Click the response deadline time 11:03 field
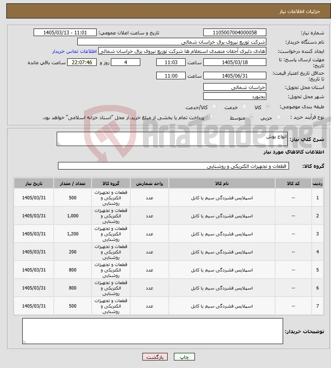The image size is (331, 368). [x=171, y=63]
